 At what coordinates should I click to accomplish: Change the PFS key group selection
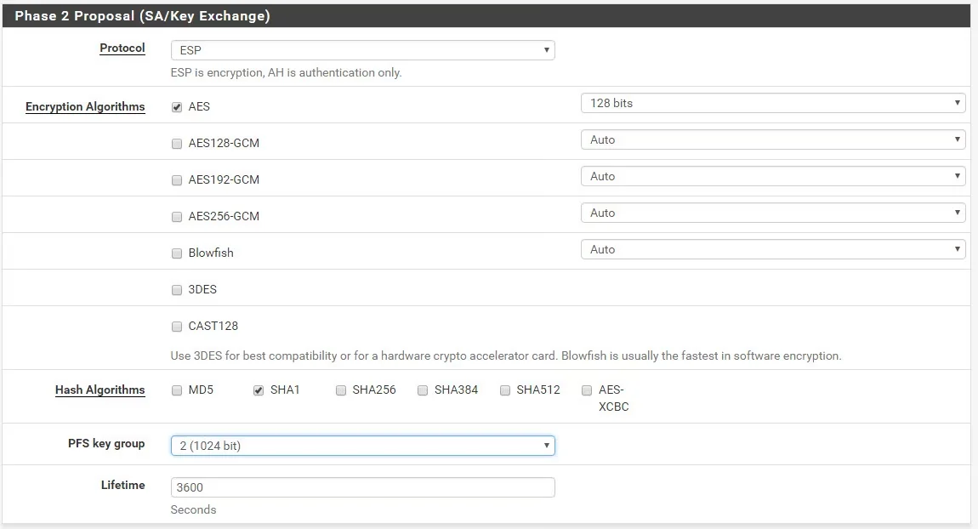point(361,445)
